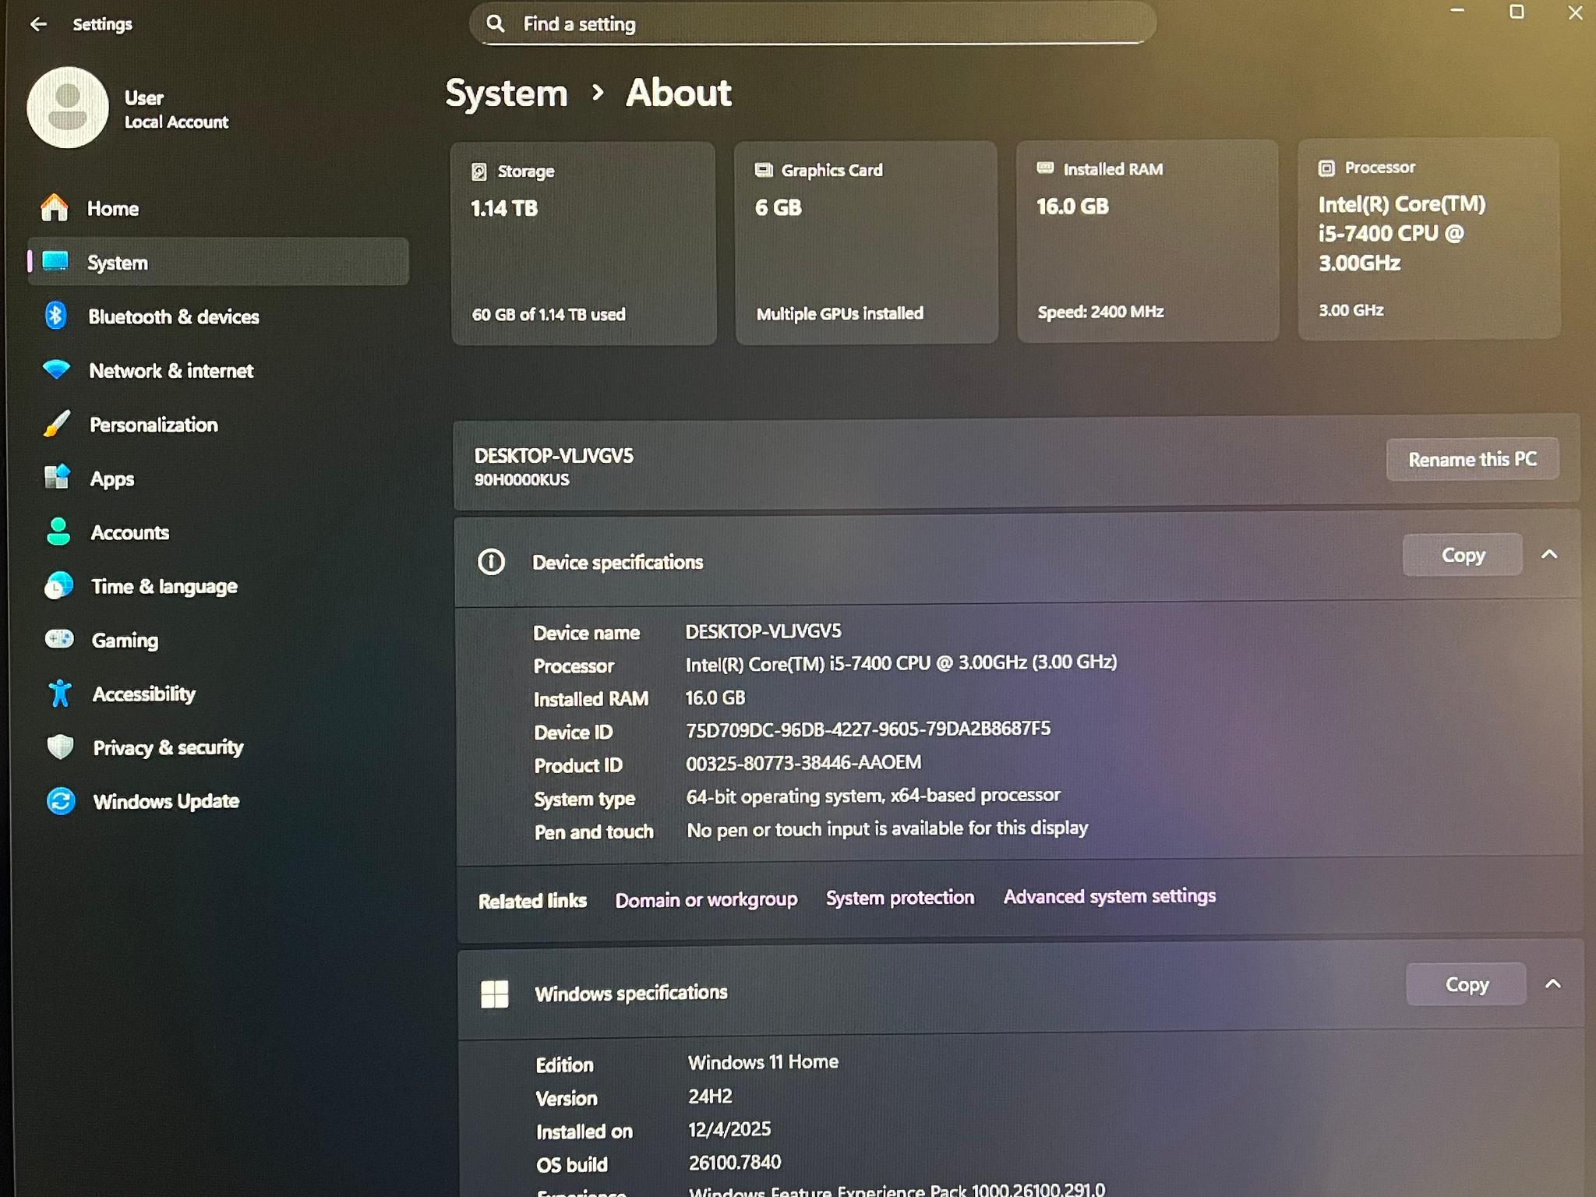Viewport: 1596px width, 1197px height.
Task: Click "60 GB of 1.14 TB used" text
Action: coord(549,314)
